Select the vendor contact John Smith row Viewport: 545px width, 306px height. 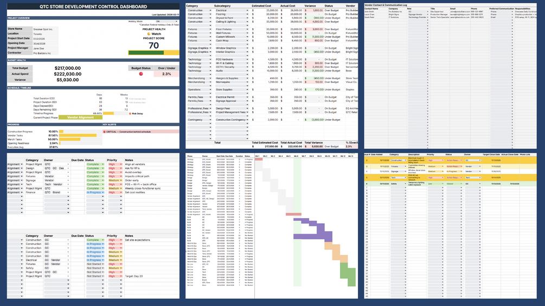click(450, 12)
